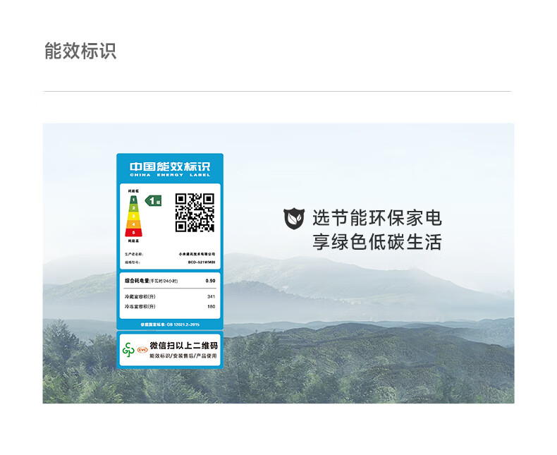Image resolution: width=557 pixels, height=455 pixels.
Task: Click the shield leaf eco icon
Action: pyautogui.click(x=294, y=219)
